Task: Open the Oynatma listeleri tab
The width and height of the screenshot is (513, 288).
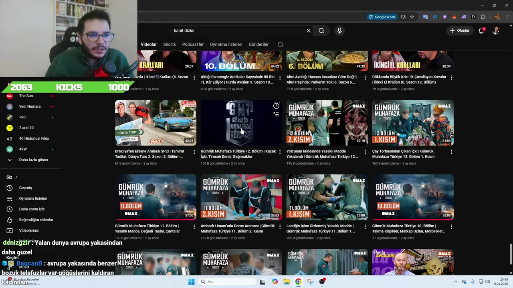Action: click(x=226, y=44)
